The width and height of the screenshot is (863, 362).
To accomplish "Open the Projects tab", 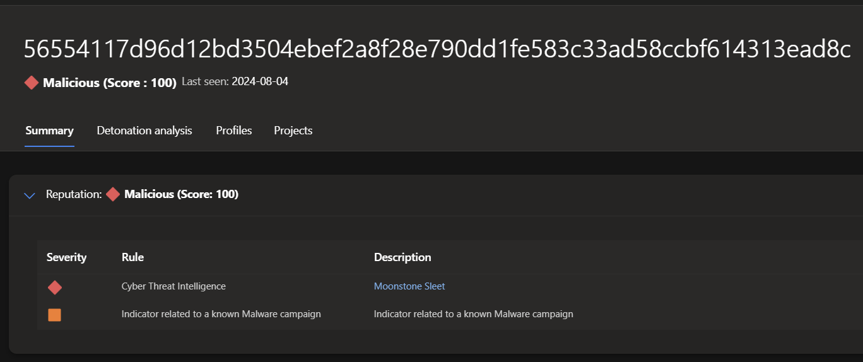I will pos(293,131).
